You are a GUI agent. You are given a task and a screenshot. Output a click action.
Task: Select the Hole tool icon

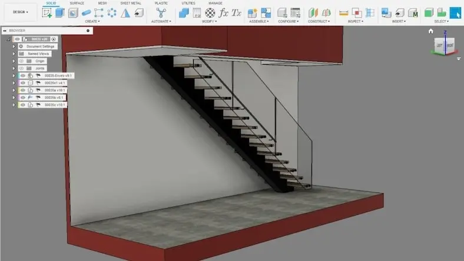click(x=73, y=13)
